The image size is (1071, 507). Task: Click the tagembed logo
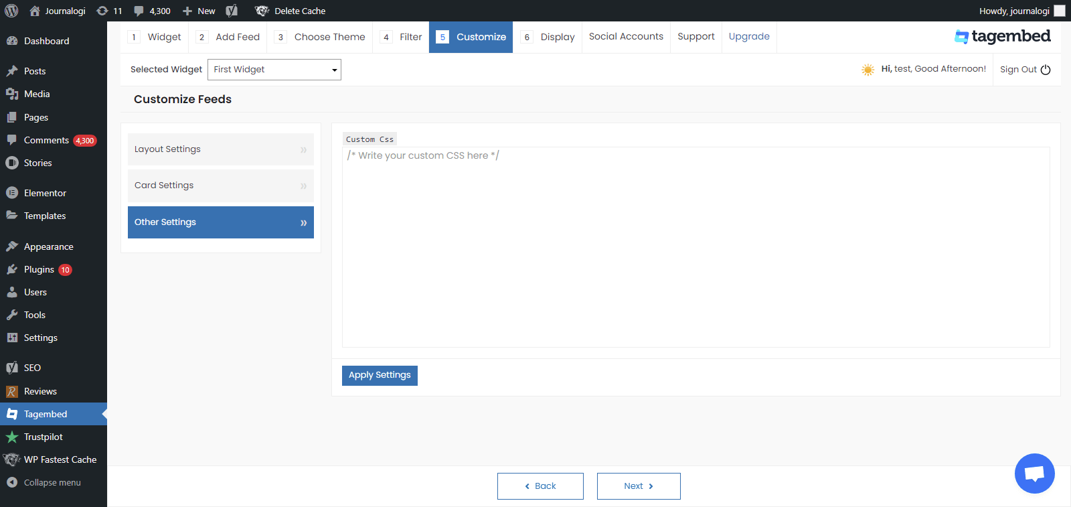coord(1003,37)
